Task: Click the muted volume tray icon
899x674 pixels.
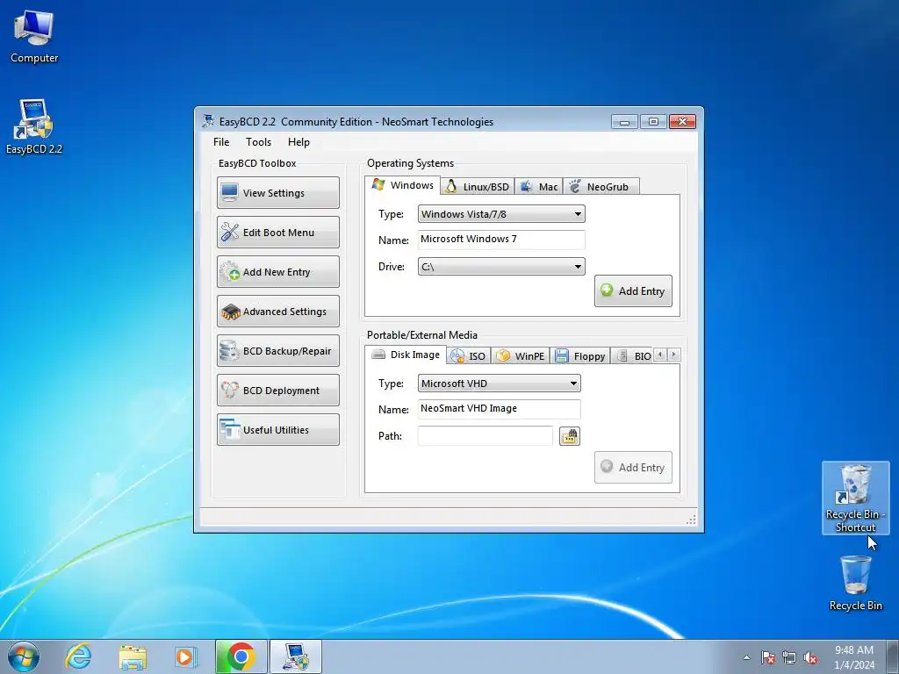Action: (810, 657)
